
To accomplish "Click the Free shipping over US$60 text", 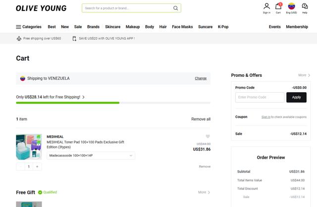I will pyautogui.click(x=42, y=39).
